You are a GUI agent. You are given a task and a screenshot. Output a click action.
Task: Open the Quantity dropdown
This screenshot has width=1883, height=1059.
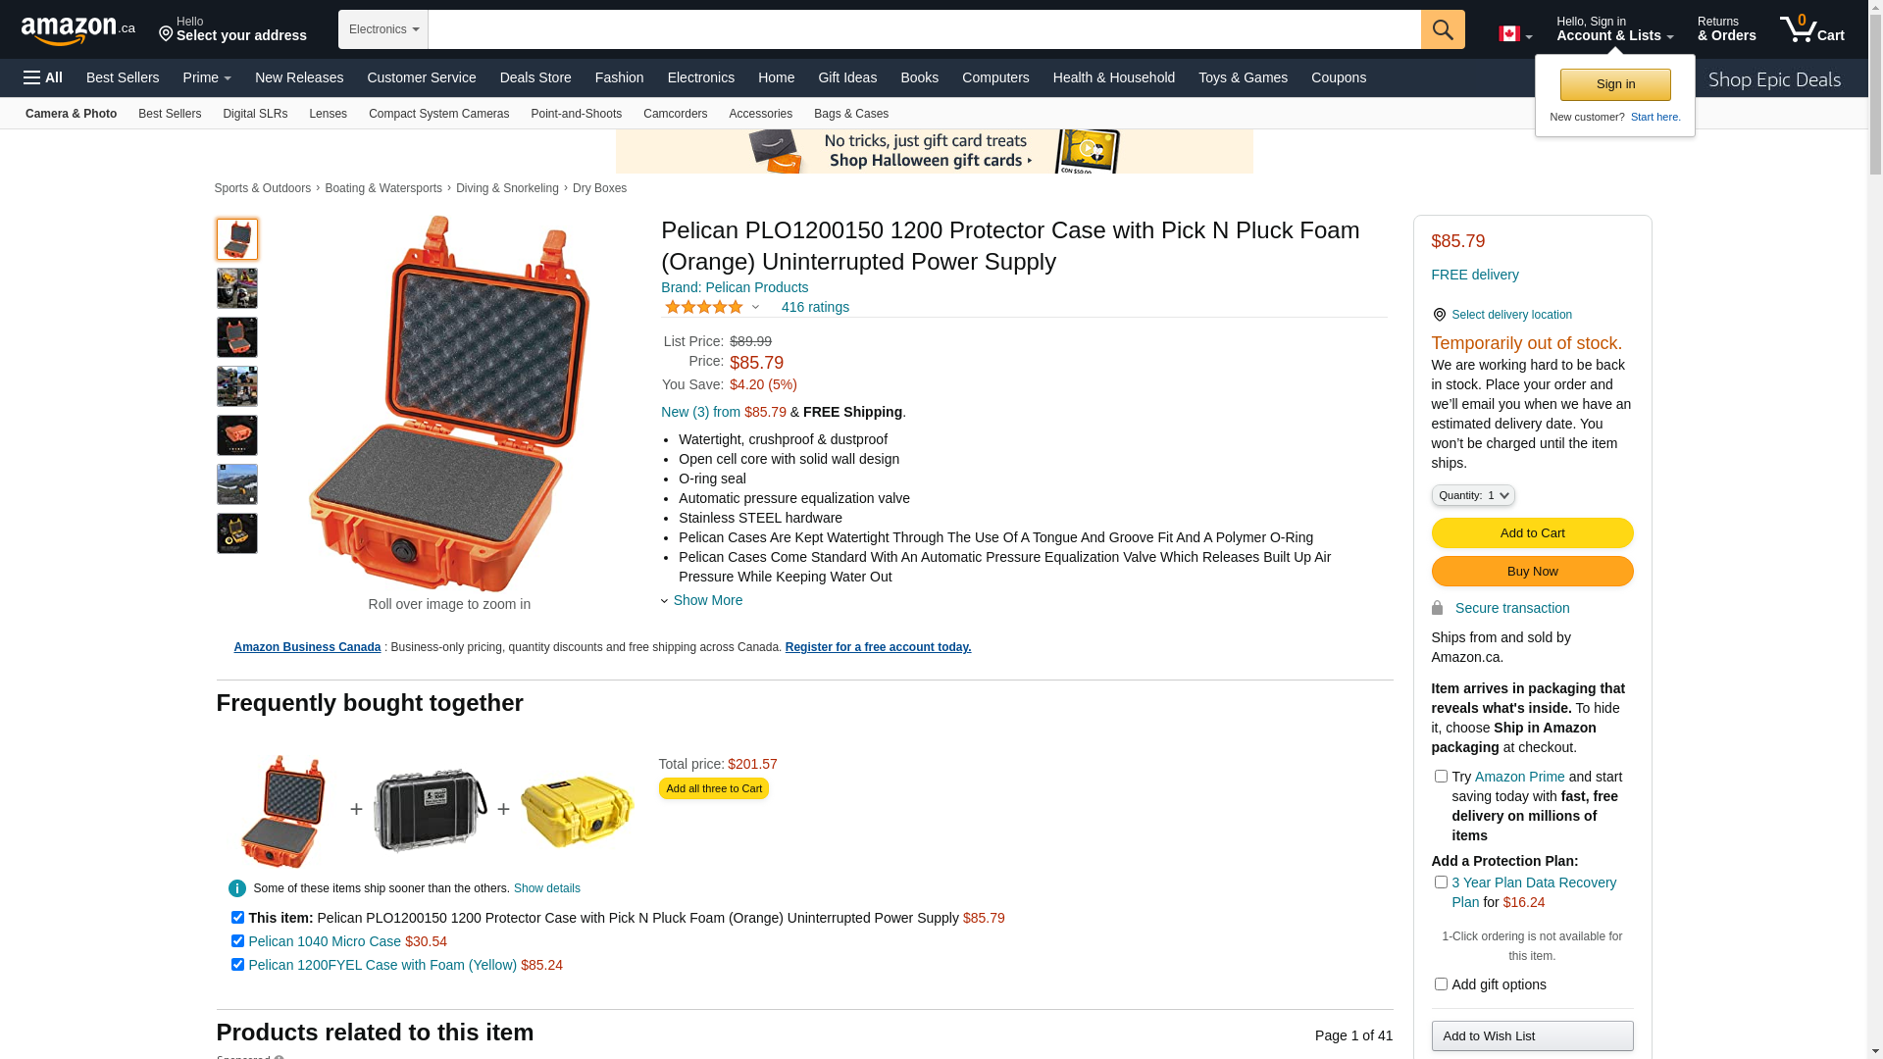pos(1473,495)
